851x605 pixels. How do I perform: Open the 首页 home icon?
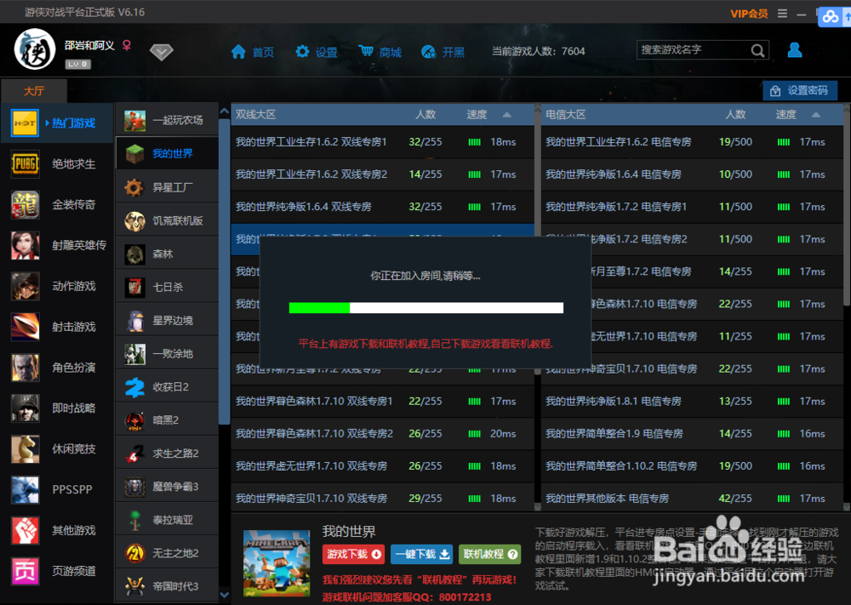click(238, 52)
